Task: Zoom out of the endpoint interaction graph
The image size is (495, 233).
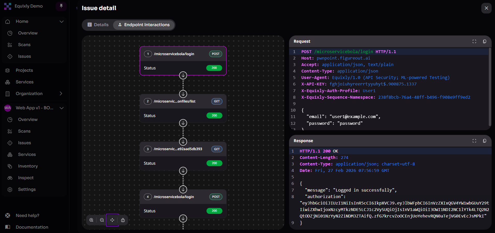Action: coord(102,220)
